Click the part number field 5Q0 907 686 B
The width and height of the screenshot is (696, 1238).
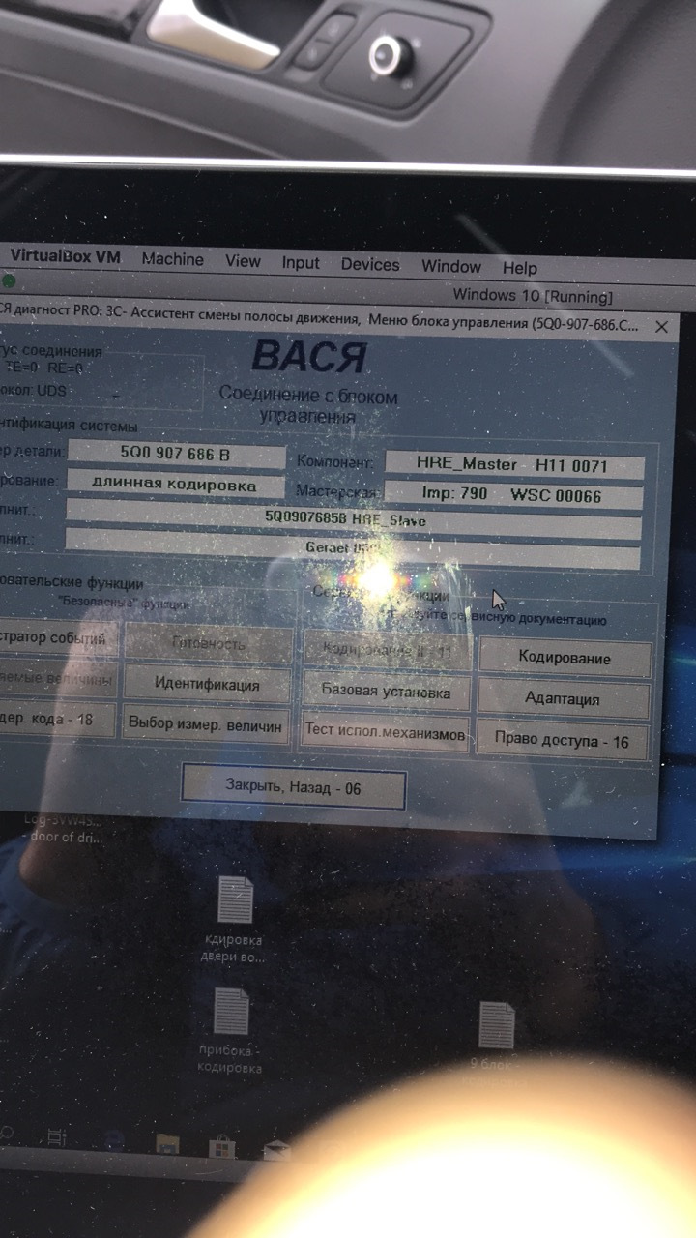tap(176, 453)
